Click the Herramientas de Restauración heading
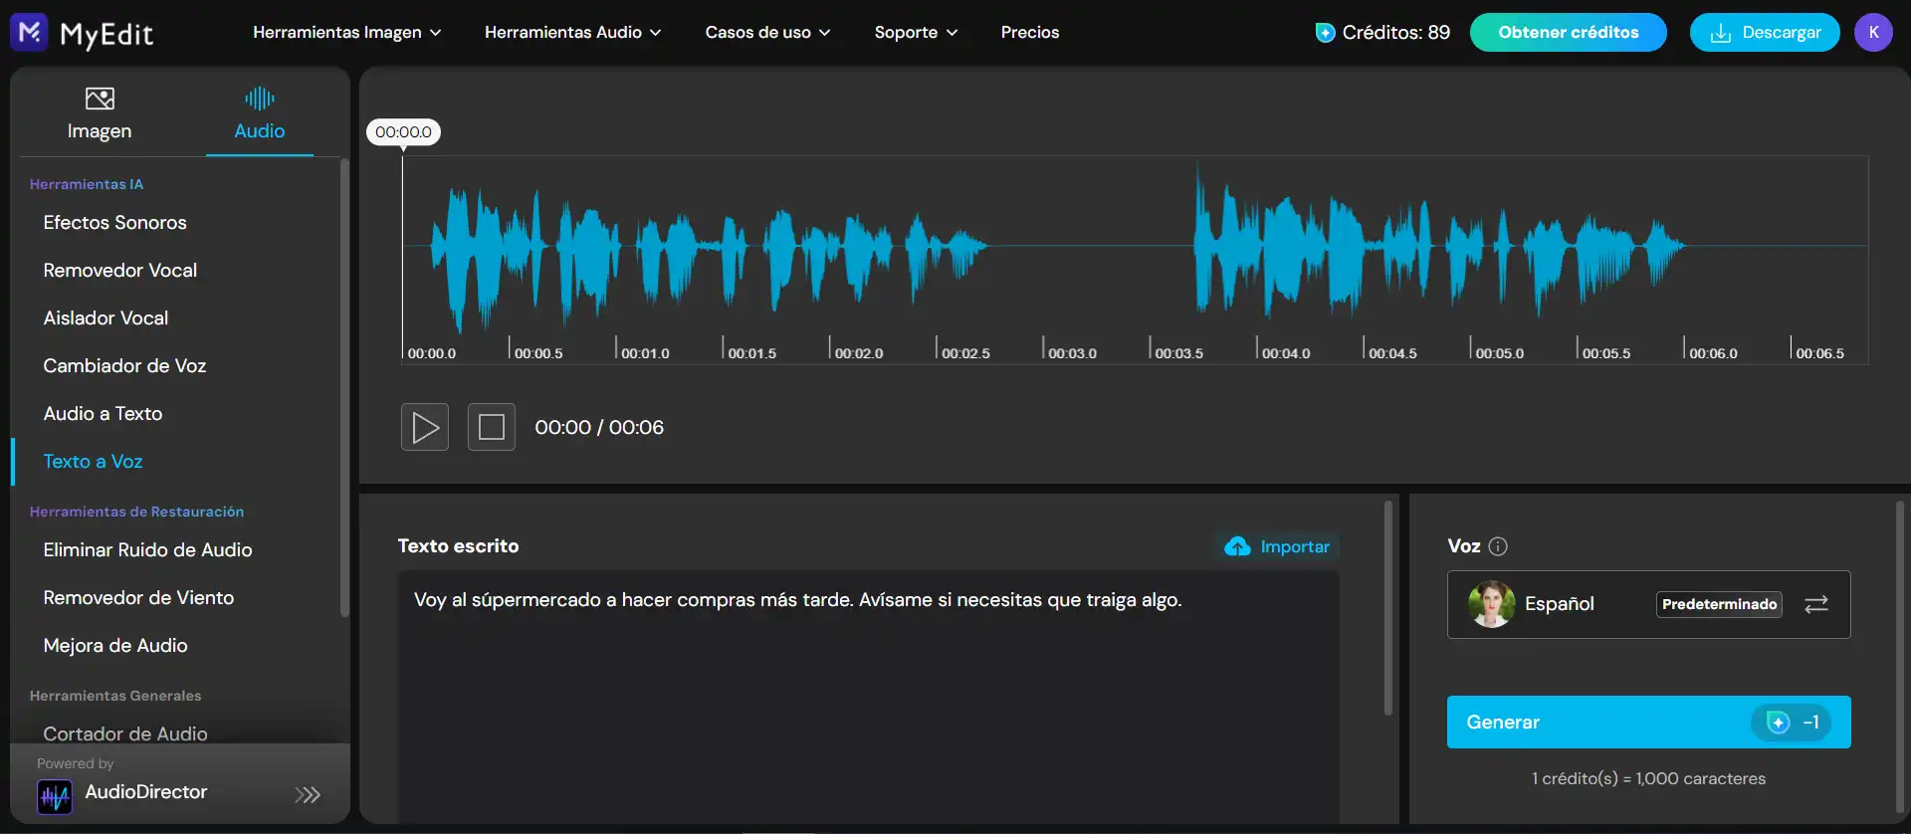Viewport: 1911px width, 834px height. click(x=137, y=512)
